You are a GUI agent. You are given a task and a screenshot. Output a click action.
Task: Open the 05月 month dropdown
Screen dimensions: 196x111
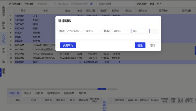[140, 31]
